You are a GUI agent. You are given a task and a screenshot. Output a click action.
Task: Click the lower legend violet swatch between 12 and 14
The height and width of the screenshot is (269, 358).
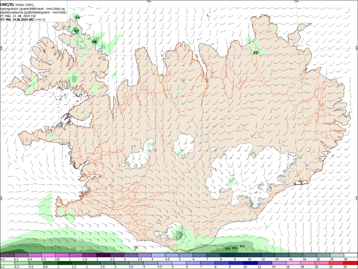(265, 263)
